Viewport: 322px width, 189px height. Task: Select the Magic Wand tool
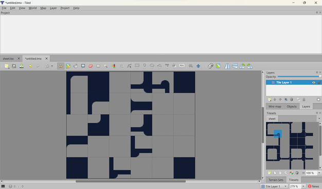click(105, 66)
